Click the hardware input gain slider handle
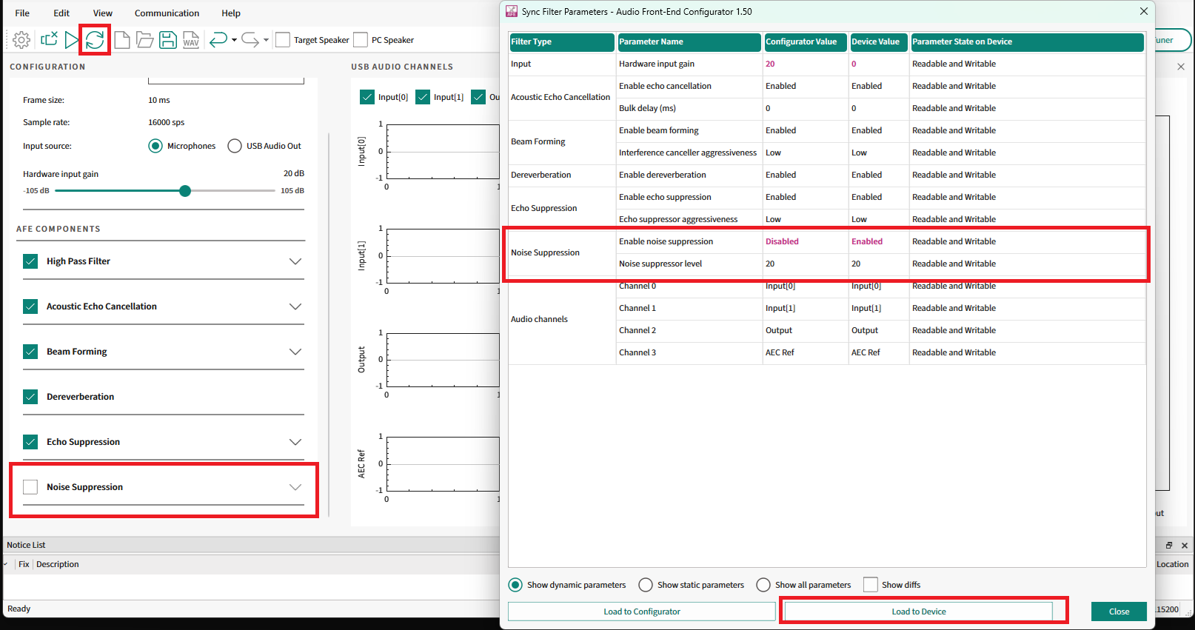1195x630 pixels. pos(185,191)
